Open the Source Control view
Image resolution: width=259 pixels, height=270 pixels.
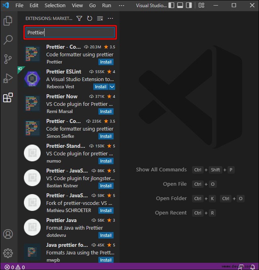point(8,59)
